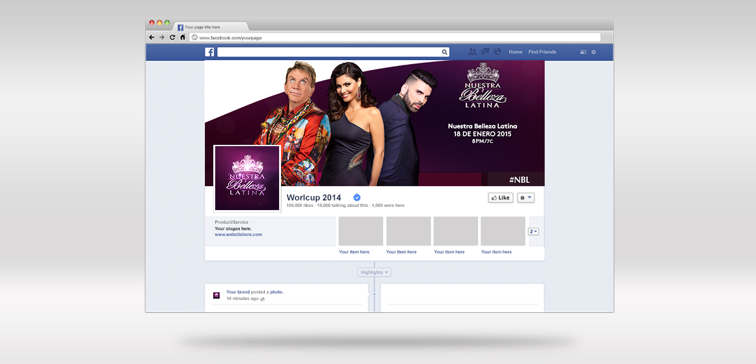The image size is (756, 364).
Task: Expand the apps count dropdown showing 2
Action: pos(534,231)
